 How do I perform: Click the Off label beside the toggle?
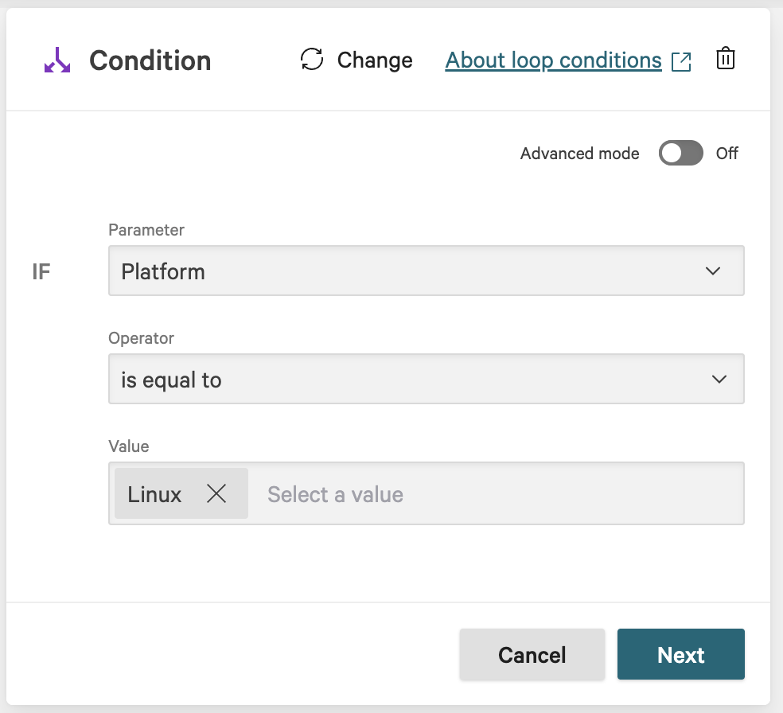tap(727, 154)
